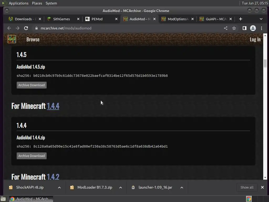Screen dimensions: 269x202
Task: Switch to the Downloads tab
Action: coord(25,19)
